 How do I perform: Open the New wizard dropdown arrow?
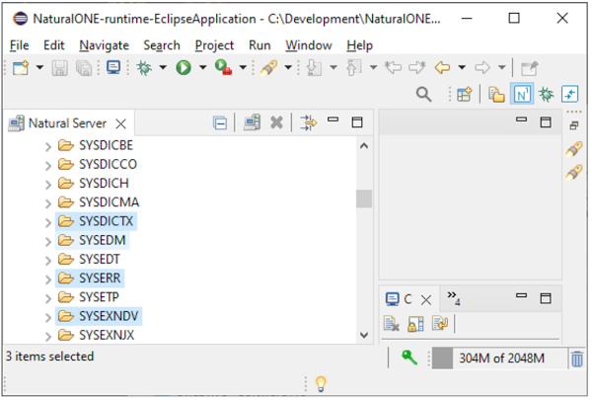click(39, 68)
